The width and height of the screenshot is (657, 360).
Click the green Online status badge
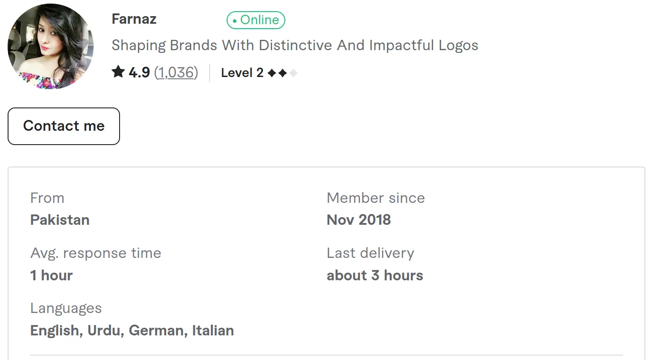(256, 20)
